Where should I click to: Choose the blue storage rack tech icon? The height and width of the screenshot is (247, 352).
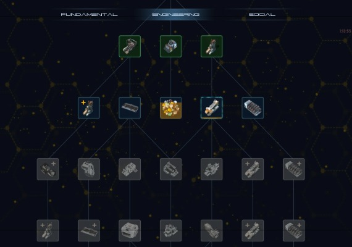253,108
